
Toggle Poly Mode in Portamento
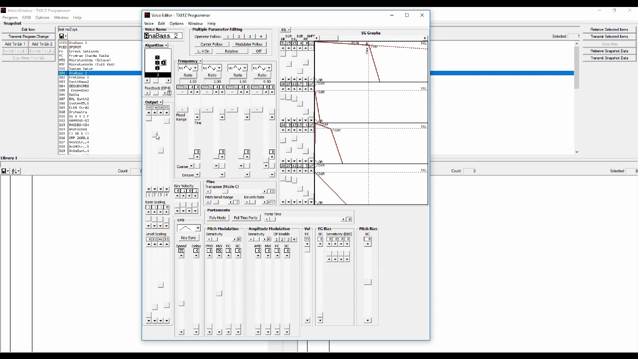coord(218,218)
